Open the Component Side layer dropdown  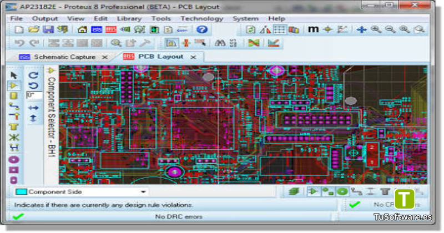pyautogui.click(x=143, y=192)
